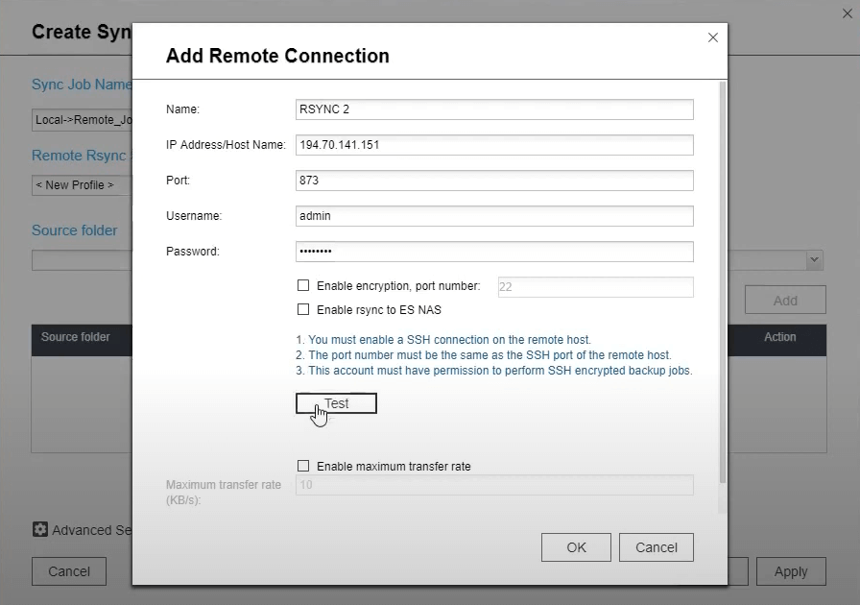The height and width of the screenshot is (605, 860).
Task: Click the Add source folder button
Action: tap(785, 301)
